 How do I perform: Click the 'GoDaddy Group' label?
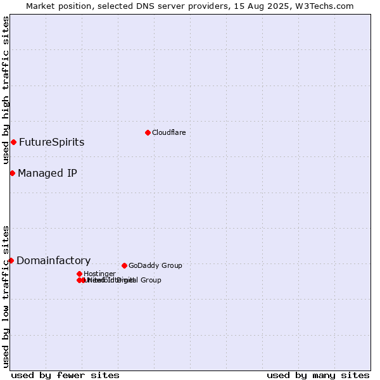point(155,265)
